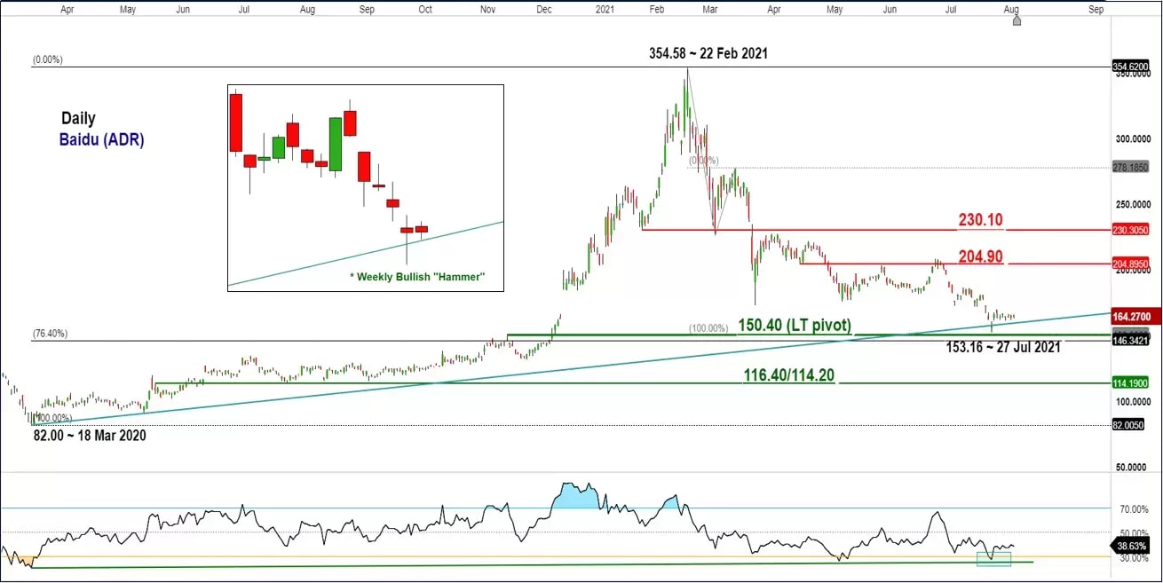The width and height of the screenshot is (1163, 583).
Task: Click the (76.40%) Fibonacci level label
Action: point(51,334)
